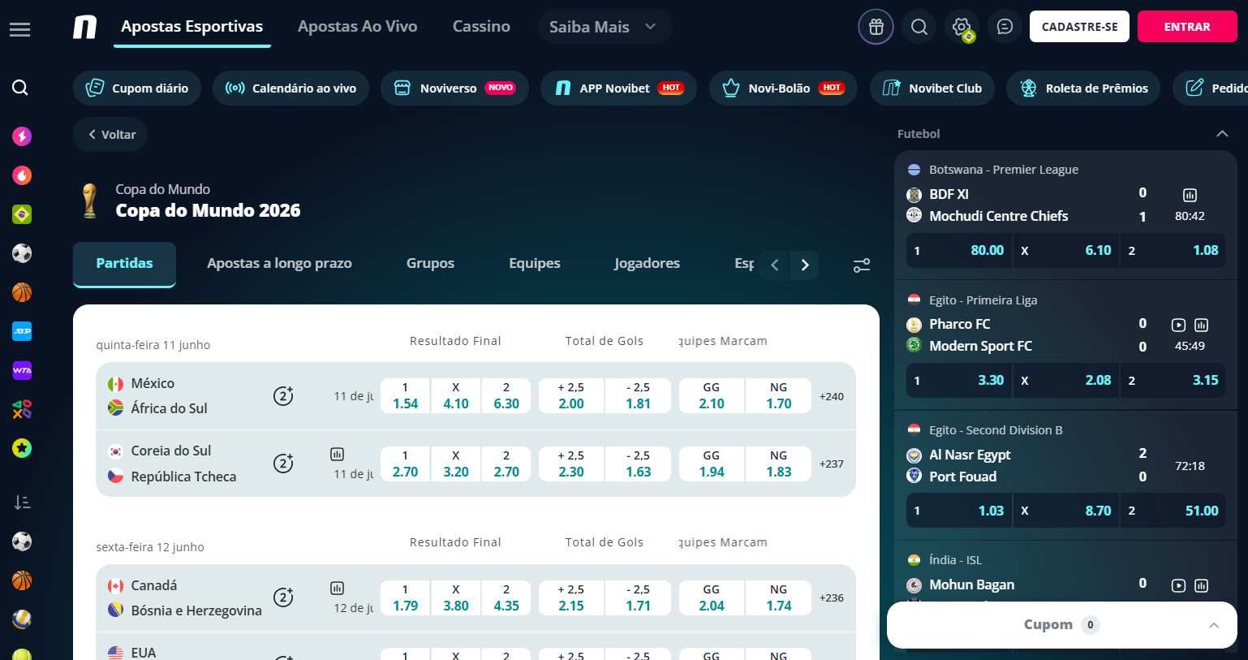
Task: Show next tabs with the right arrow
Action: 805,265
